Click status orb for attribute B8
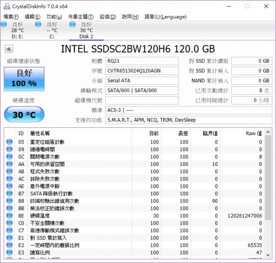The image size is (276, 263). [x=10, y=201]
